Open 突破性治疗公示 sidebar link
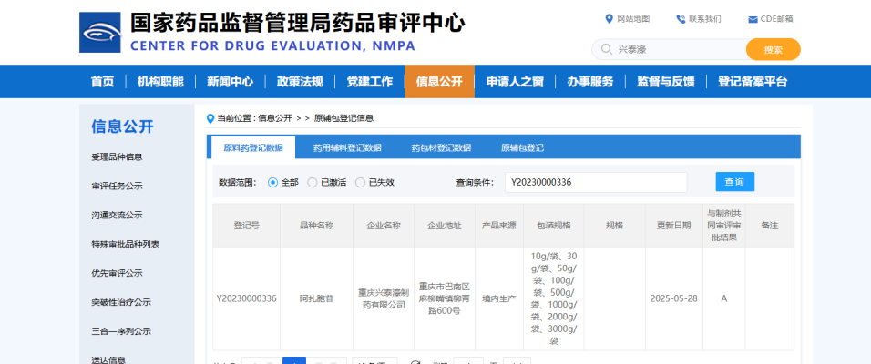 [121, 302]
